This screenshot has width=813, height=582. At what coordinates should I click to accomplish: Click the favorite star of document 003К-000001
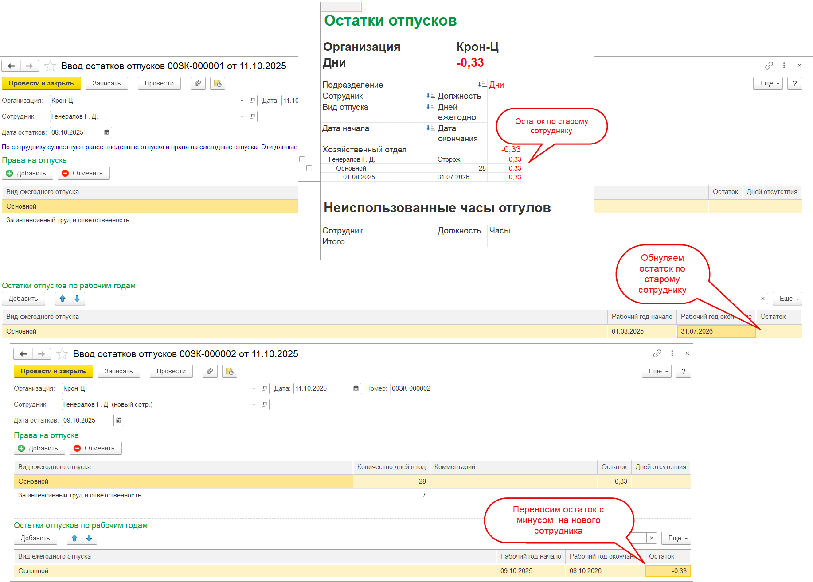click(x=51, y=66)
